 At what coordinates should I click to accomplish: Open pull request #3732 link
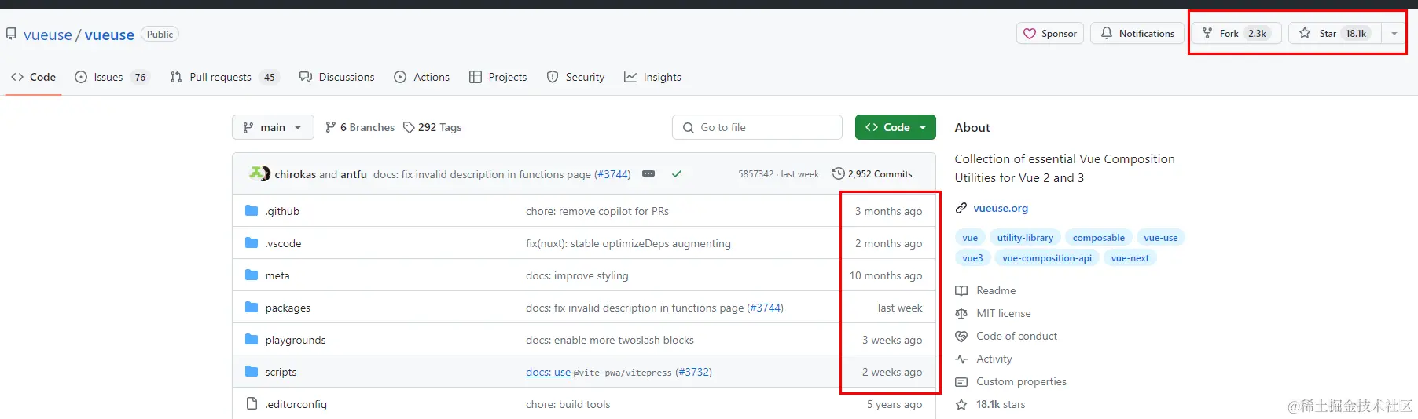coord(693,372)
